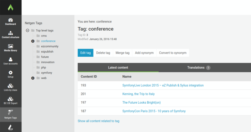Click the Delete tag button
The width and height of the screenshot is (251, 132).
[103, 53]
